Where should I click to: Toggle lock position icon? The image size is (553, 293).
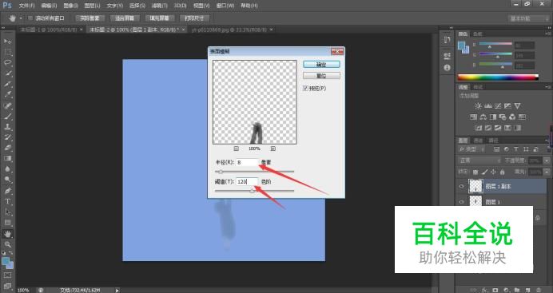point(493,172)
